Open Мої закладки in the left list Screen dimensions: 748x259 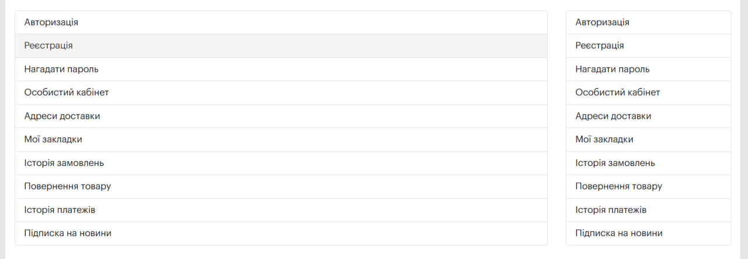(x=53, y=139)
